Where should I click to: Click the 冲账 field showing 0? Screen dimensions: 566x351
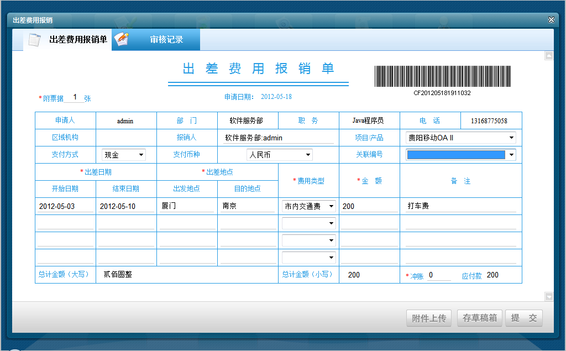click(439, 275)
